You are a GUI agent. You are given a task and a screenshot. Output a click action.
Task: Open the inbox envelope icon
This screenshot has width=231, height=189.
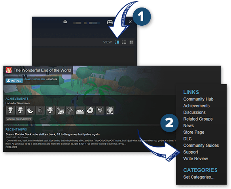(65, 22)
